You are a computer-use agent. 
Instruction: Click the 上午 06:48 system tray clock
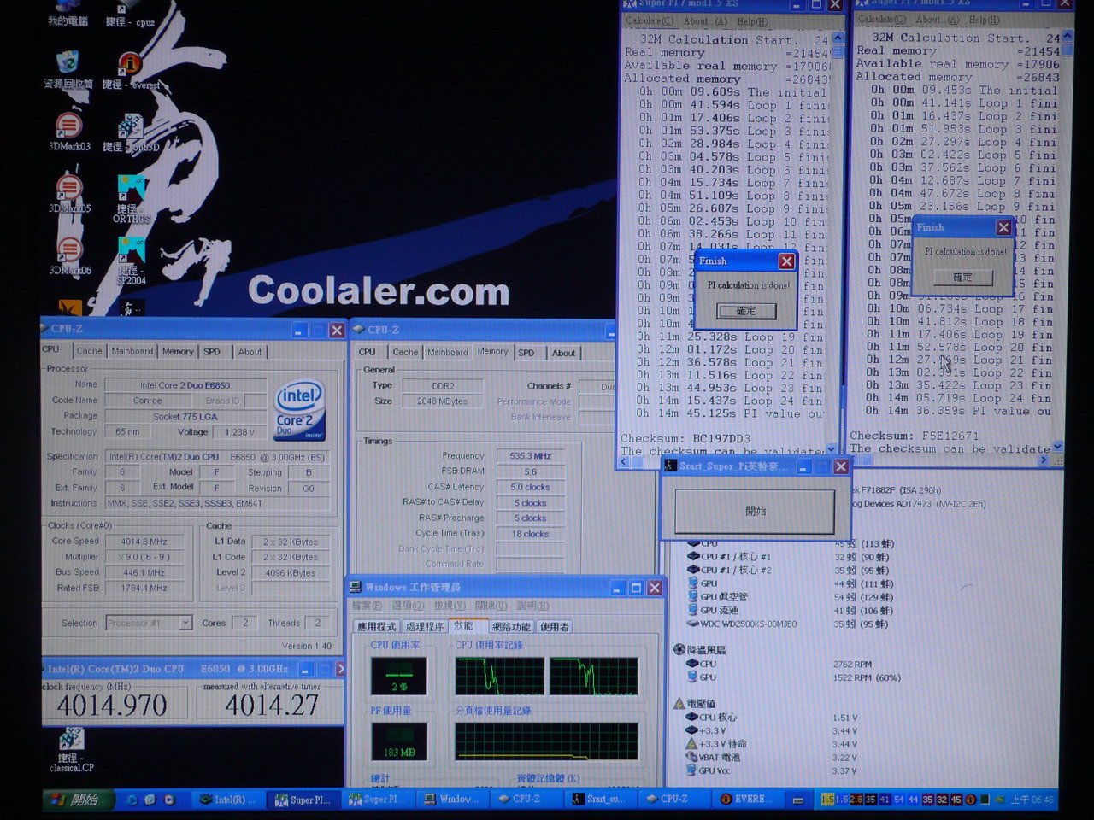pos(1032,800)
